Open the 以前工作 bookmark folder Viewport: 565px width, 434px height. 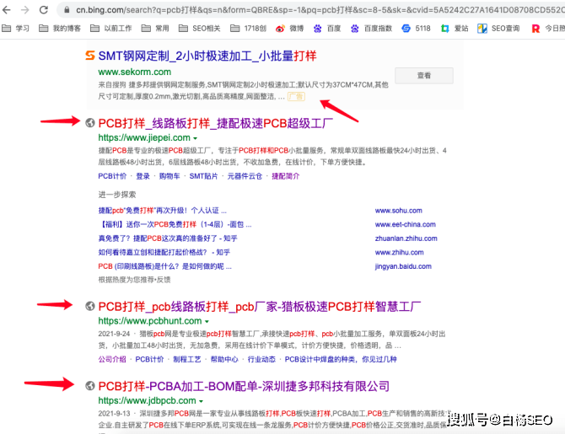(111, 28)
